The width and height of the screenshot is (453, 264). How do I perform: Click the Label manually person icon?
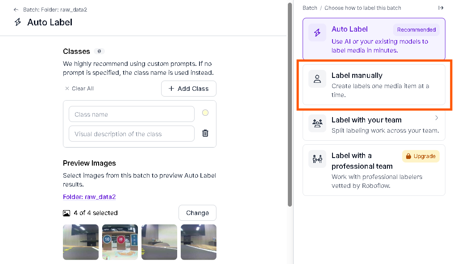pyautogui.click(x=317, y=79)
